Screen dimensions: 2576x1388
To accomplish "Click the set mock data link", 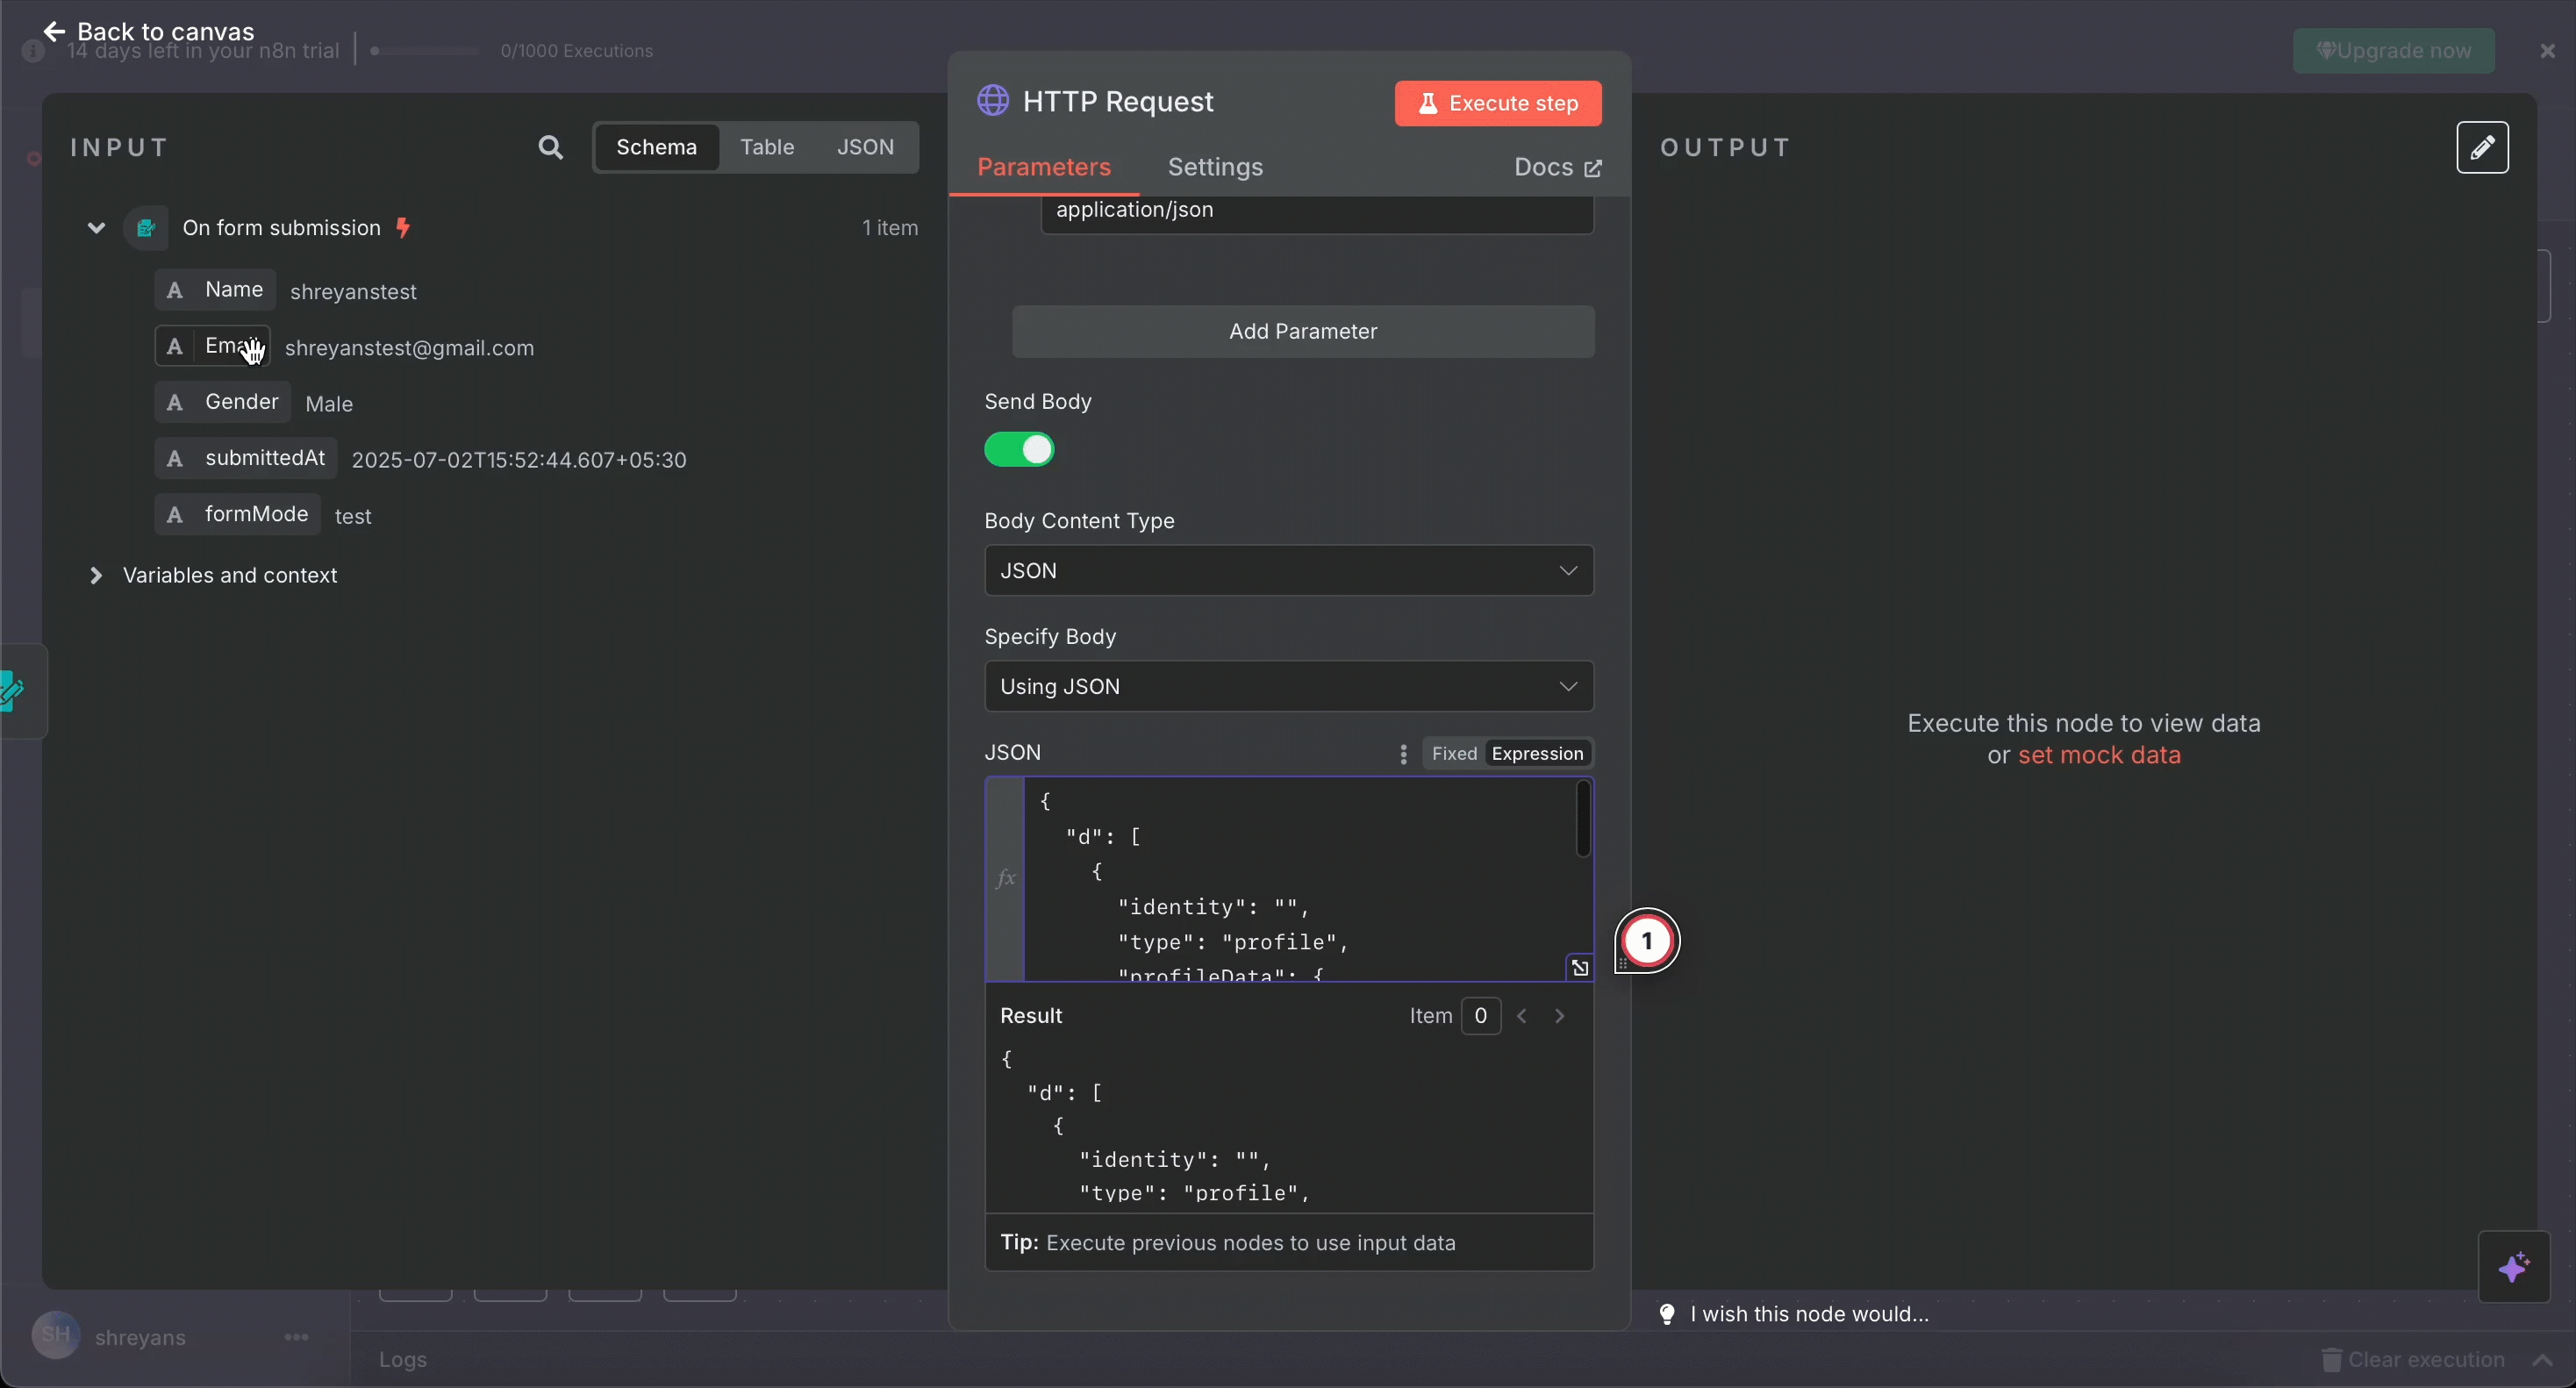I will 2099,755.
